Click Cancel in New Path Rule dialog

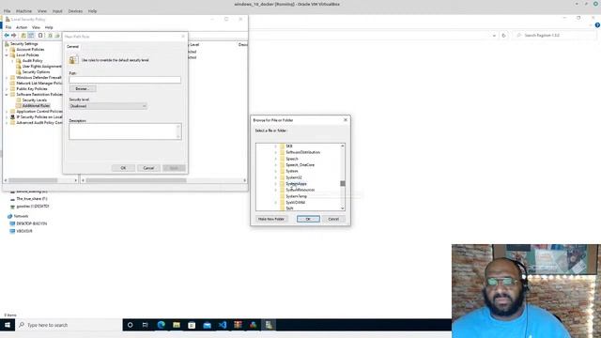(x=148, y=168)
